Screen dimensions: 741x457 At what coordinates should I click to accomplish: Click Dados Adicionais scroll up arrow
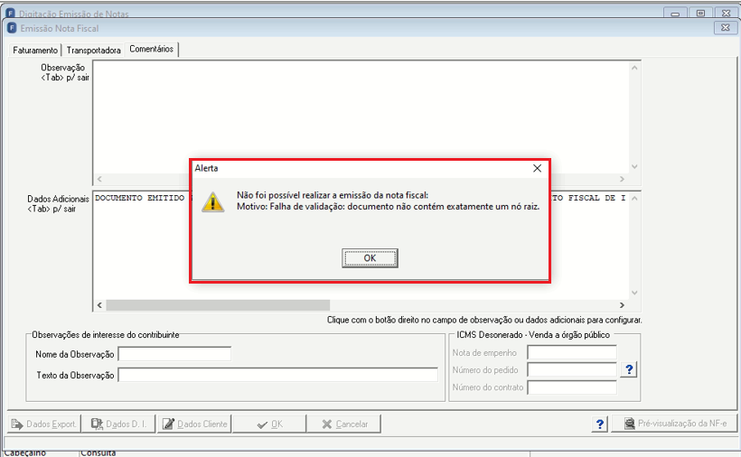coord(634,199)
